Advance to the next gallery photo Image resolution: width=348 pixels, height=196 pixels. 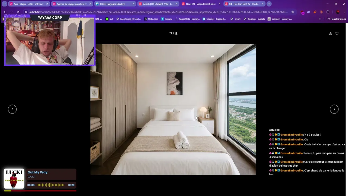coord(334,109)
